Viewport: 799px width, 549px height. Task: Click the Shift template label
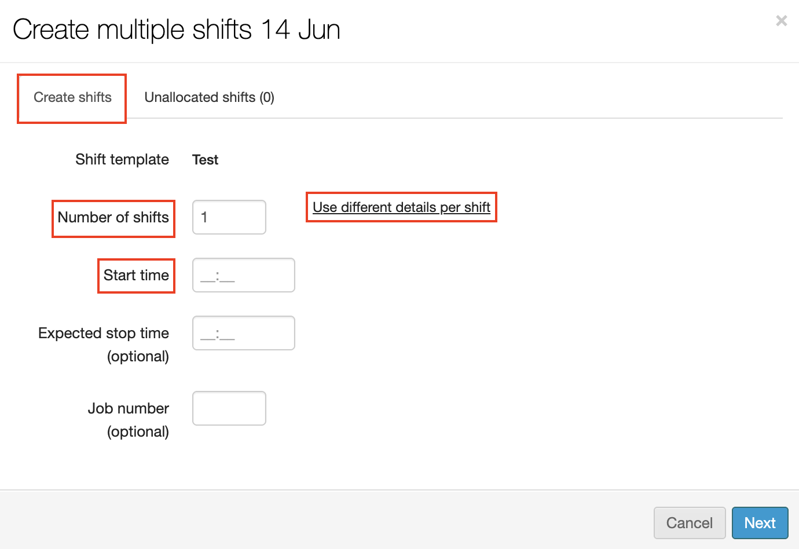(122, 159)
